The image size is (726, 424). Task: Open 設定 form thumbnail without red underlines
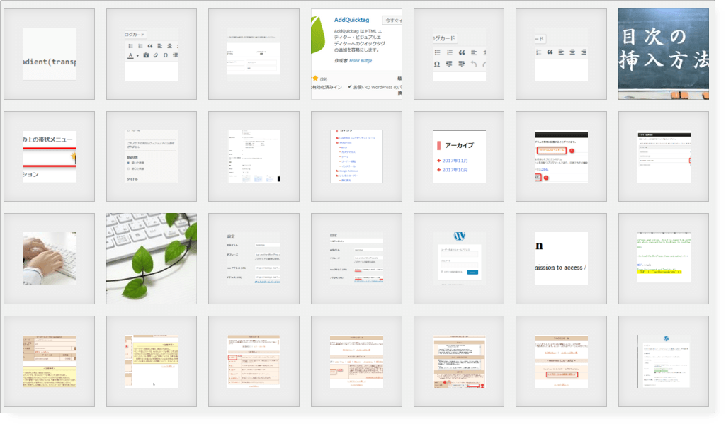254,259
